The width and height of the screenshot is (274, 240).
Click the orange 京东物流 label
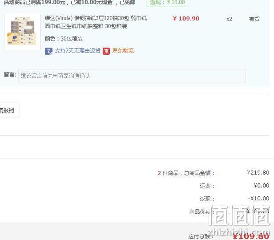[x=123, y=51]
